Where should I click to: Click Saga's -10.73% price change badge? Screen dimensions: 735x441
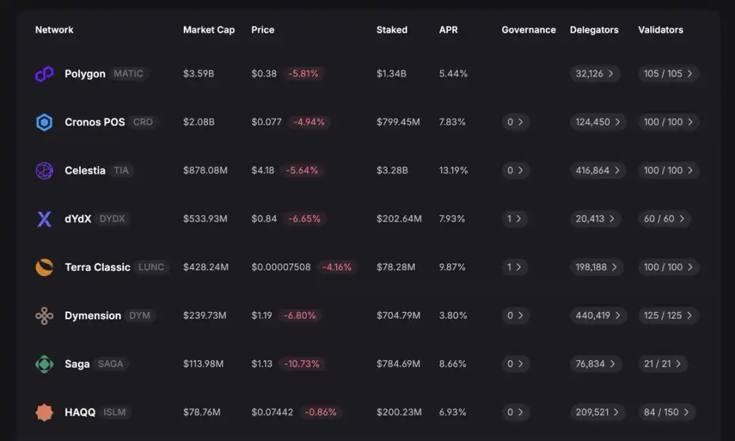click(x=301, y=364)
